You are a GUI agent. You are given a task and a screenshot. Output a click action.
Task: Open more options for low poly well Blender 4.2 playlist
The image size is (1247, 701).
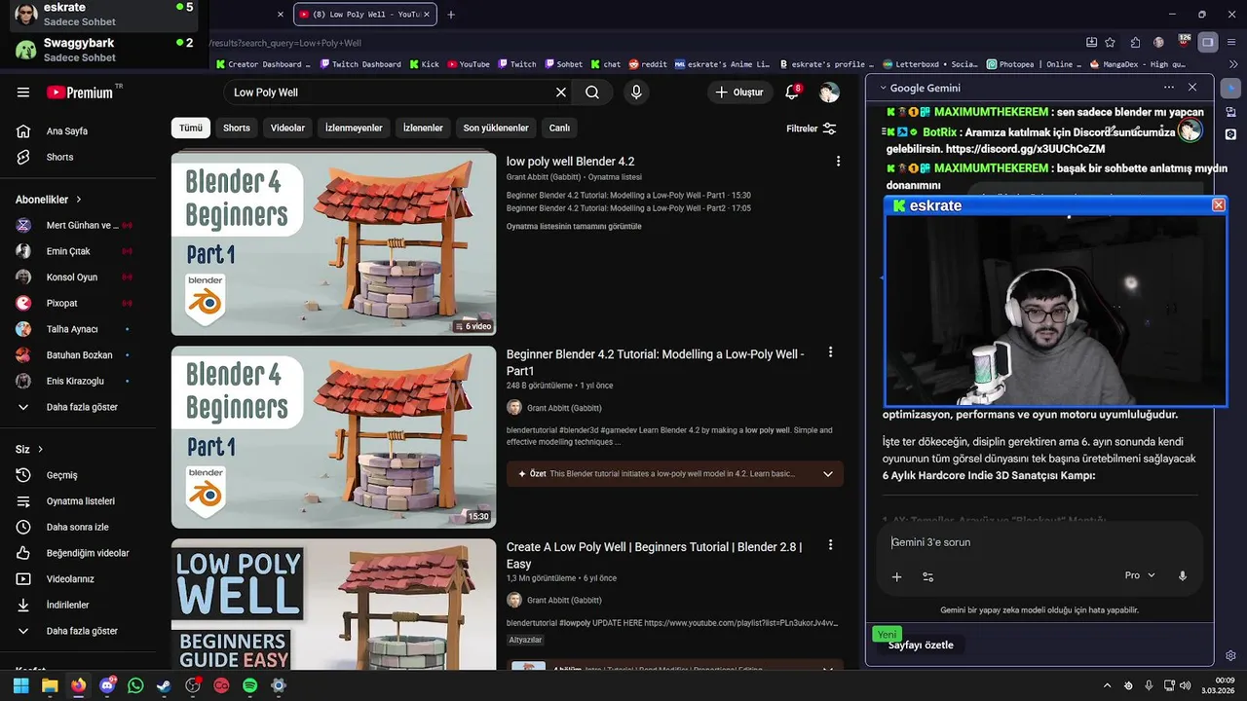click(x=838, y=162)
